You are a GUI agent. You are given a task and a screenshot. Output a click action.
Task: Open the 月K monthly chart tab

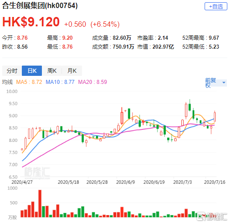tap(72, 71)
